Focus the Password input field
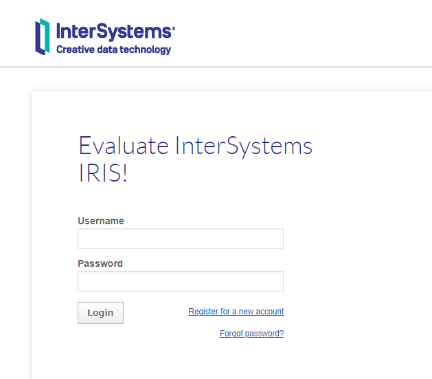 (x=181, y=281)
